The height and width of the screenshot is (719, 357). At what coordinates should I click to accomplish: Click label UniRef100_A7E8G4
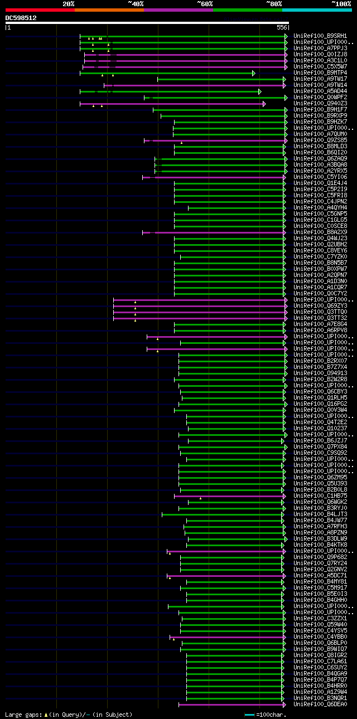tap(320, 324)
